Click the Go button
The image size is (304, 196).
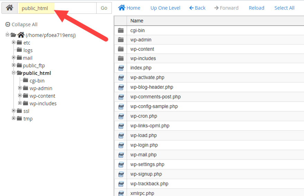click(104, 8)
